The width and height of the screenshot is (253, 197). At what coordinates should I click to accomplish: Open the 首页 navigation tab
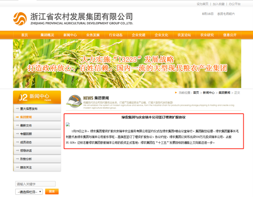(x=24, y=35)
